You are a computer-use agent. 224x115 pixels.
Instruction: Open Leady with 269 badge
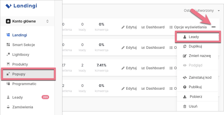coord(17,97)
